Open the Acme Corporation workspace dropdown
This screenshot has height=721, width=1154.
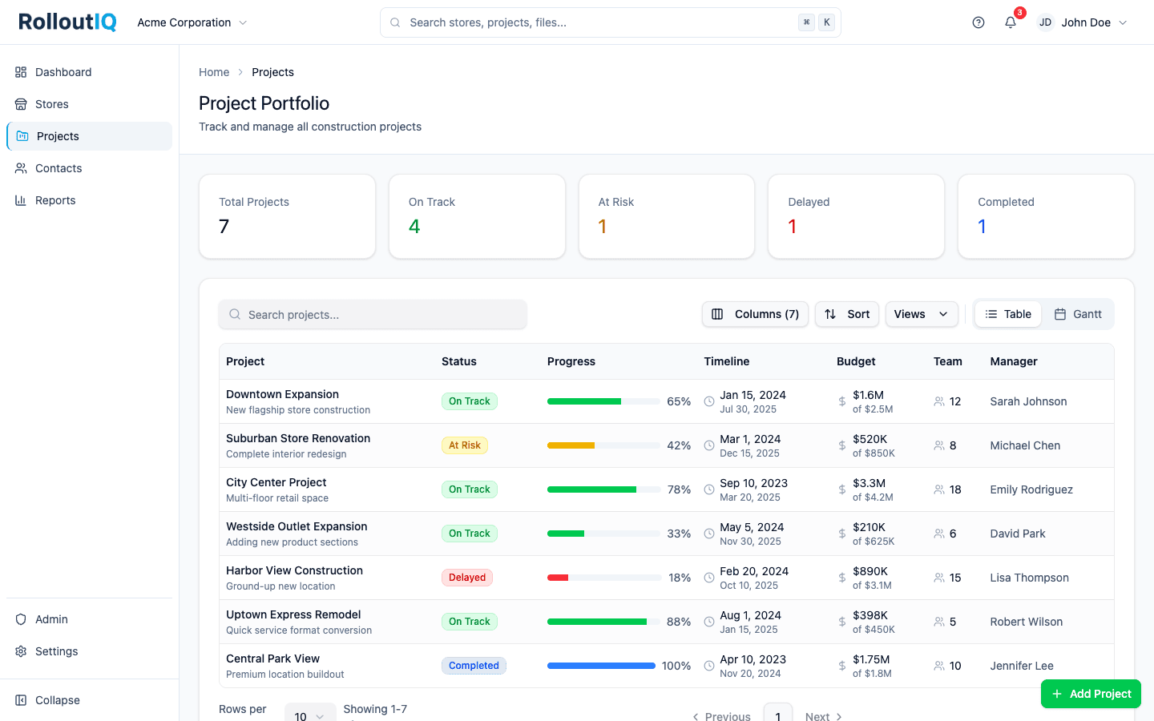[x=191, y=22]
